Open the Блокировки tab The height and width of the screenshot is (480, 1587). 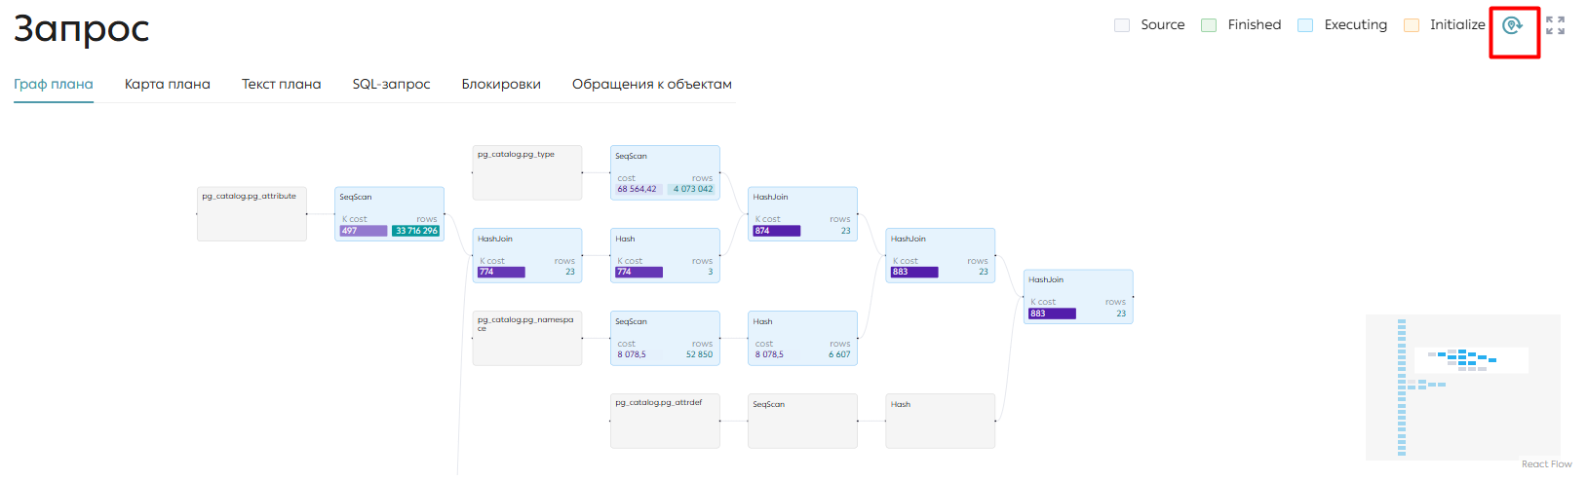[x=501, y=84]
